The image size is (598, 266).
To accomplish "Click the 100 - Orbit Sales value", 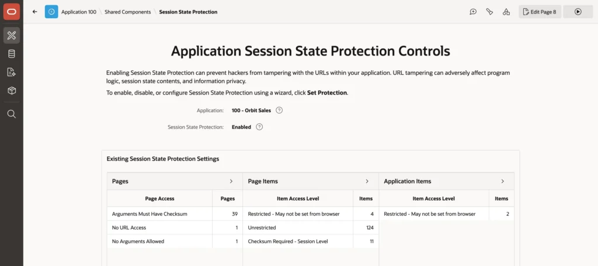I will [x=251, y=110].
